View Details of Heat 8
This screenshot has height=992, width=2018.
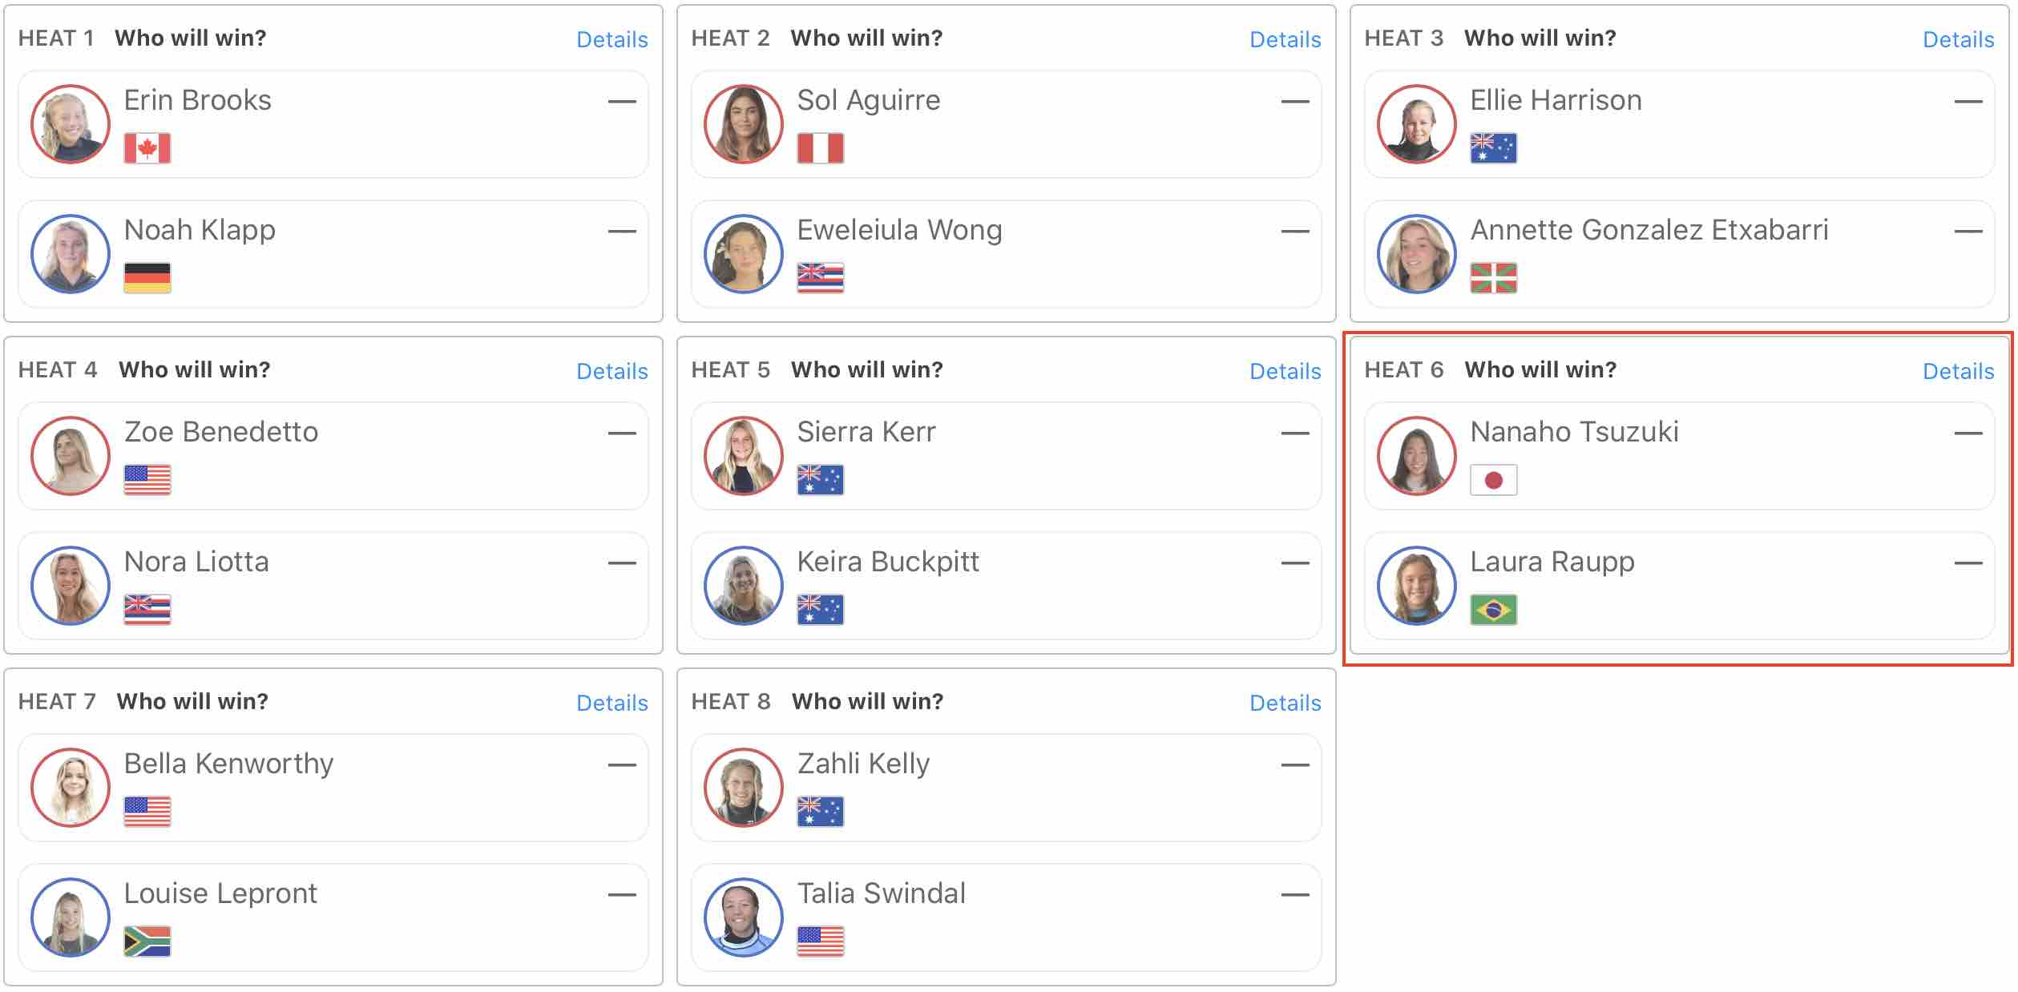[x=1285, y=703]
